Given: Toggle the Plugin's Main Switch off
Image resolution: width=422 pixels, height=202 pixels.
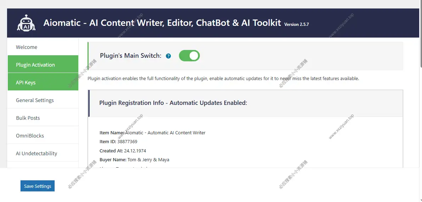Looking at the screenshot, I should coord(189,56).
